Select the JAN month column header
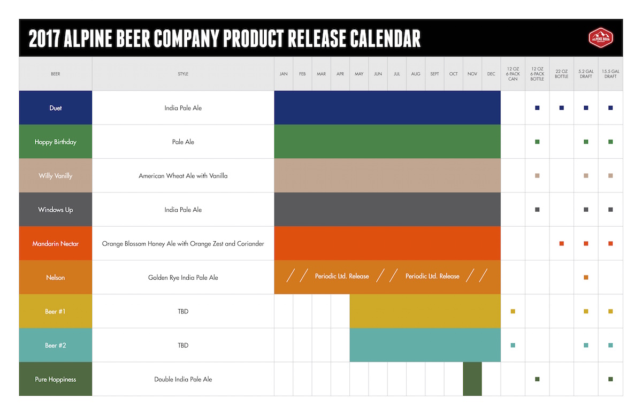The image size is (642, 415). tap(284, 74)
